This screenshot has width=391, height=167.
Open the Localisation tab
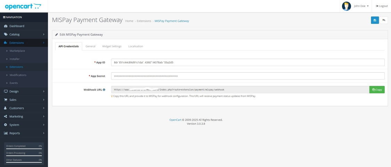tap(136, 47)
